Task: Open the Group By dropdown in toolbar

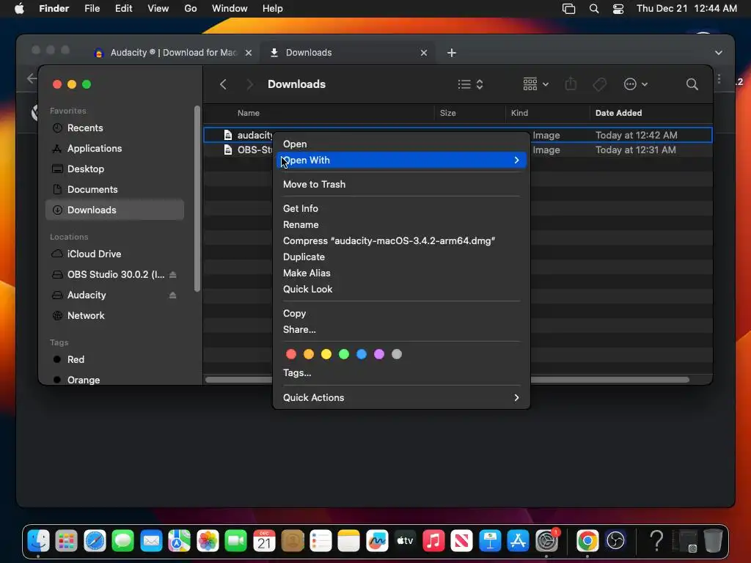Action: click(x=535, y=84)
